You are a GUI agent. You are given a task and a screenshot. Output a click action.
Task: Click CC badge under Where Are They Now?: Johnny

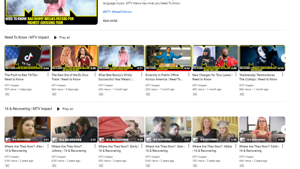(x=54, y=166)
